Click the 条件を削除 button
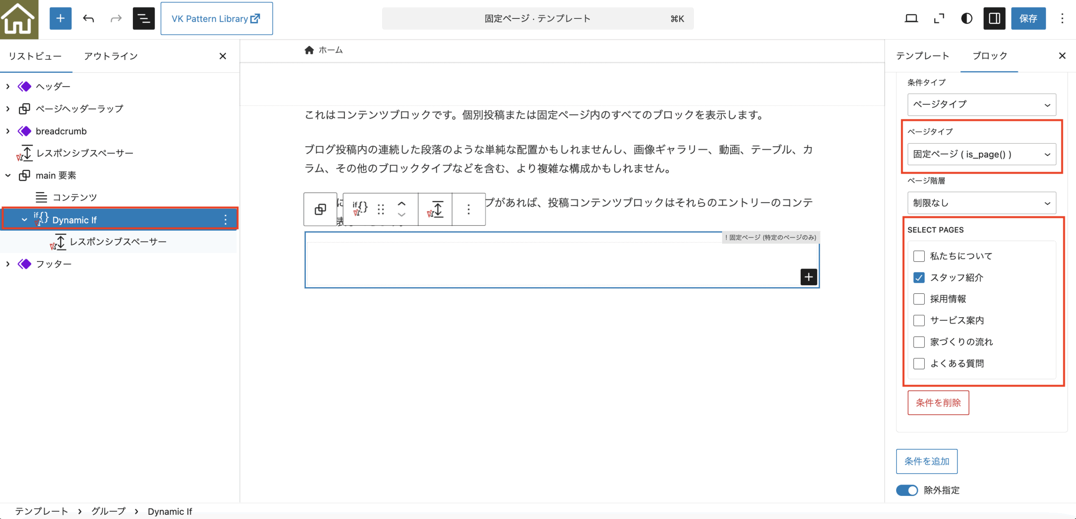 pos(938,403)
